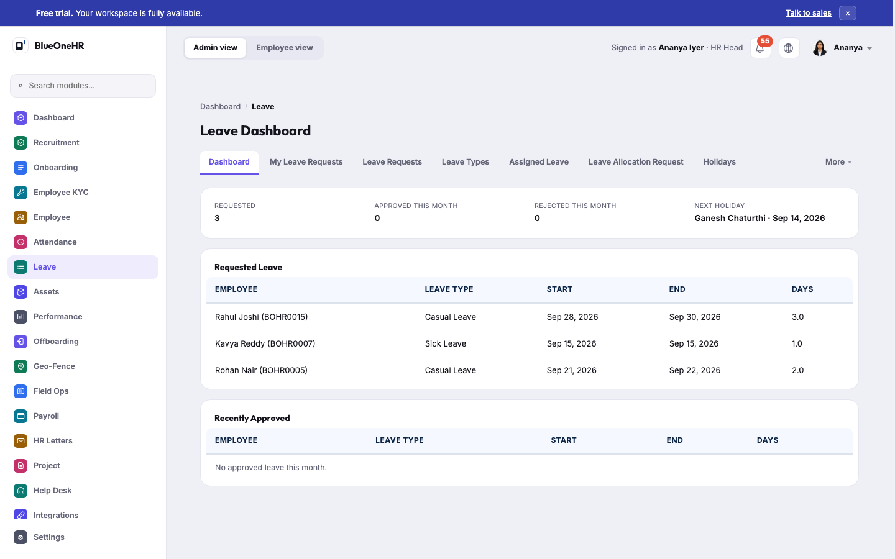The height and width of the screenshot is (559, 895).
Task: Click Rahul Joshi (BOHR0015) leave row
Action: 530,317
